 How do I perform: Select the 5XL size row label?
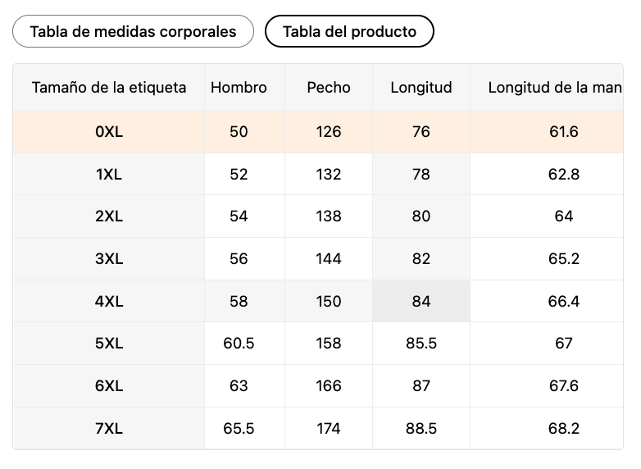click(109, 344)
